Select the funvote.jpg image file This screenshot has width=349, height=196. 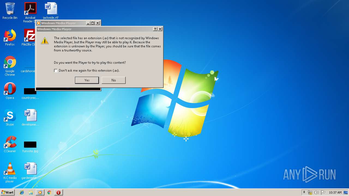click(x=30, y=146)
